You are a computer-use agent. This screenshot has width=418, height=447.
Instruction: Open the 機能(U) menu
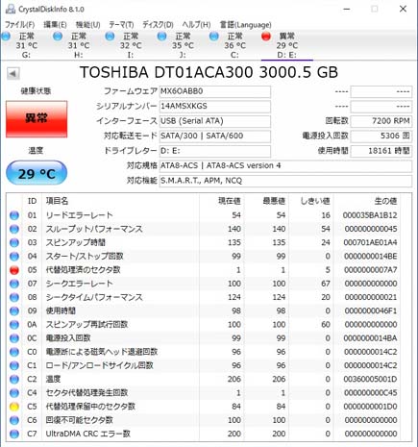87,25
